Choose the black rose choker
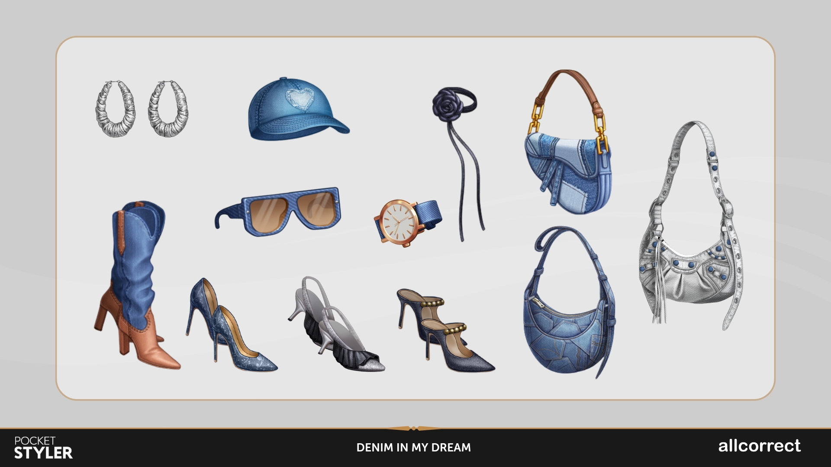Viewport: 831px width, 467px height. (x=459, y=164)
